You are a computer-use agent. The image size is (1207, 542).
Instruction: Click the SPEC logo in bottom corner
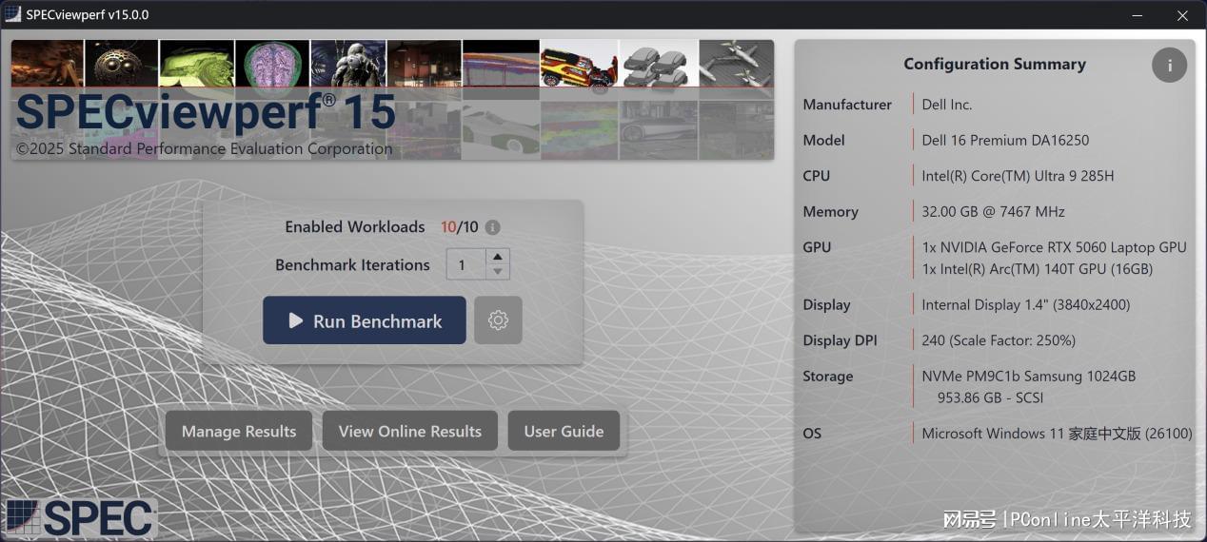pyautogui.click(x=81, y=518)
